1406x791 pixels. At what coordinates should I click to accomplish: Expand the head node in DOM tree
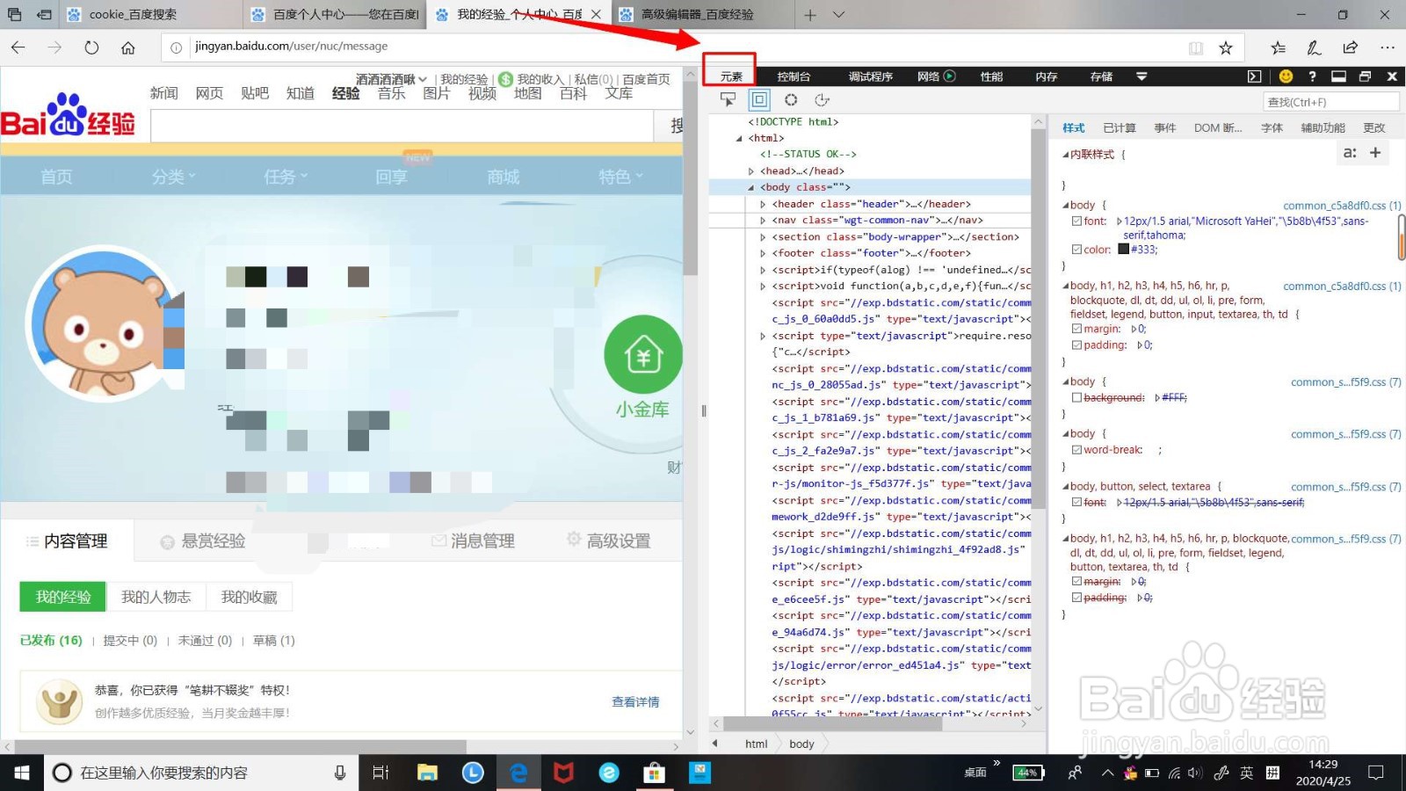click(751, 171)
